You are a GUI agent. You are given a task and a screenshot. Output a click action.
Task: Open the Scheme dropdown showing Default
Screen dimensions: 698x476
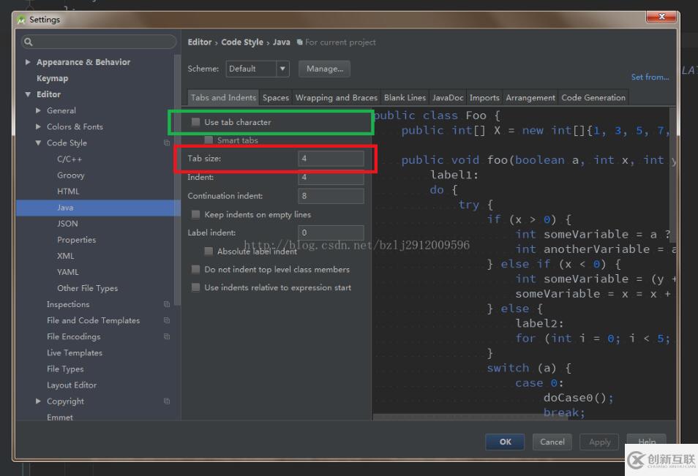[282, 68]
